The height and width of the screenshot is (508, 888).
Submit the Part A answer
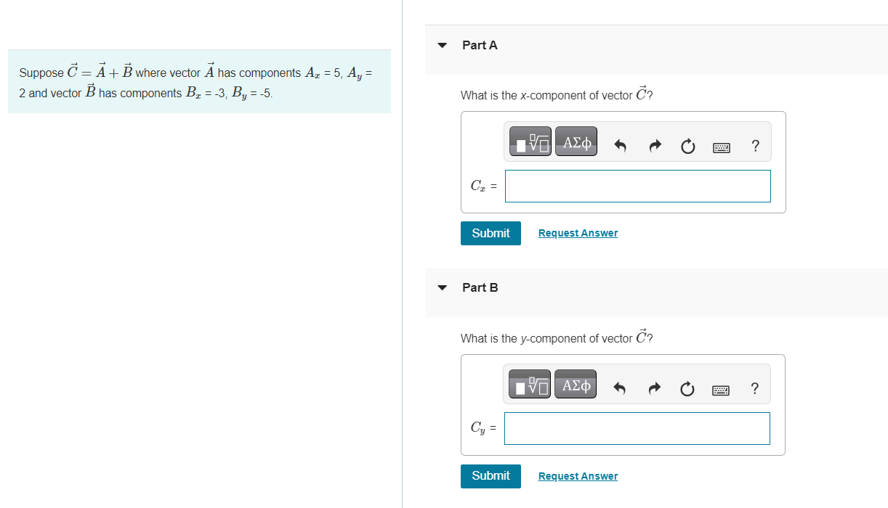491,233
